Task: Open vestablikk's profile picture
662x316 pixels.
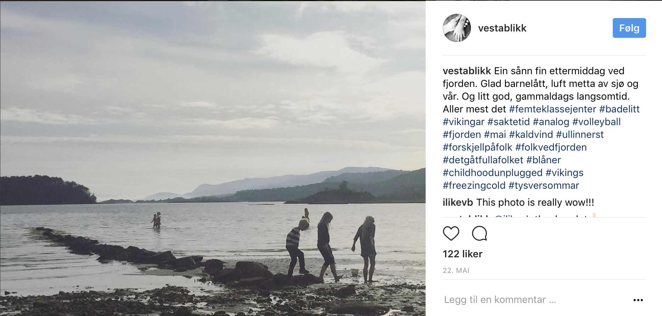Action: (x=457, y=28)
